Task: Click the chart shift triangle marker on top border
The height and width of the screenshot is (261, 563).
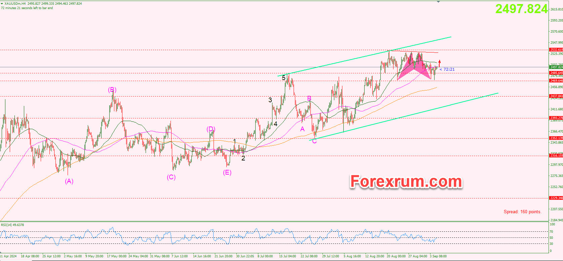Action: (x=438, y=2)
